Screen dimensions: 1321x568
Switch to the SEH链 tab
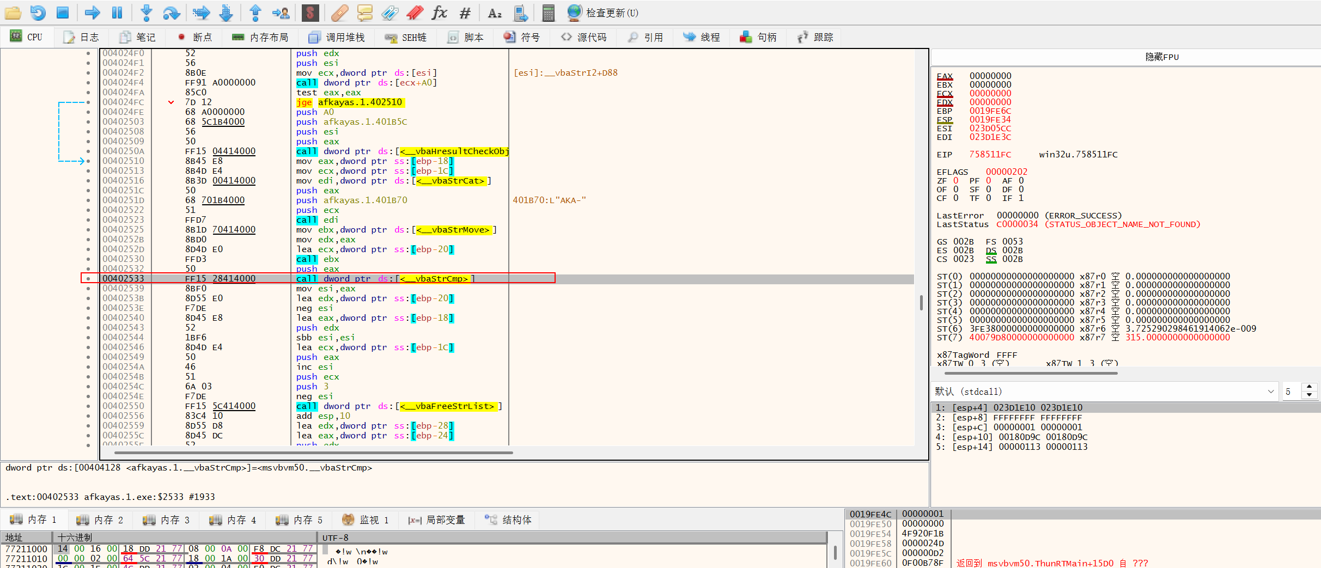406,37
